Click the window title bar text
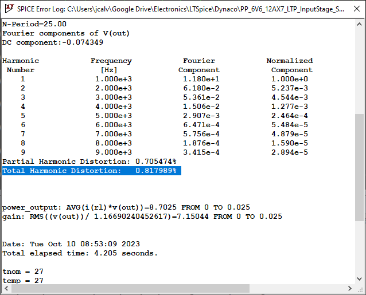Viewport: 366px width, 295px height. pyautogui.click(x=181, y=9)
